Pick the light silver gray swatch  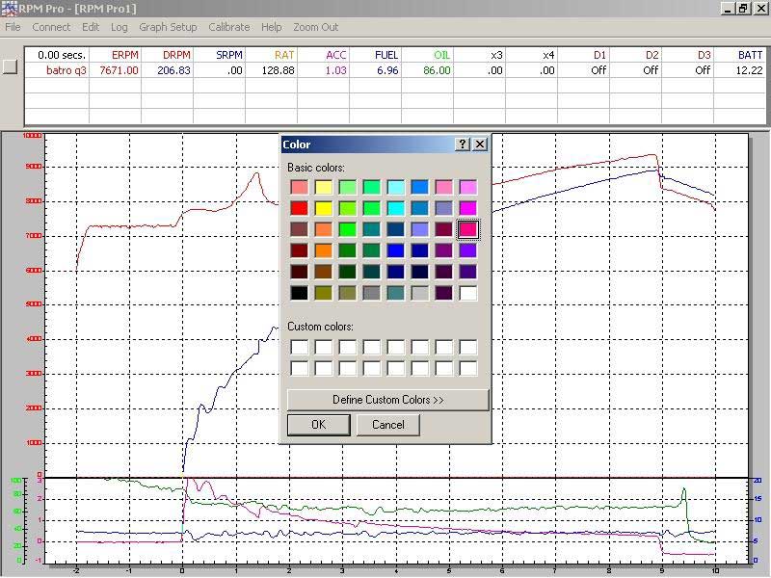point(420,293)
